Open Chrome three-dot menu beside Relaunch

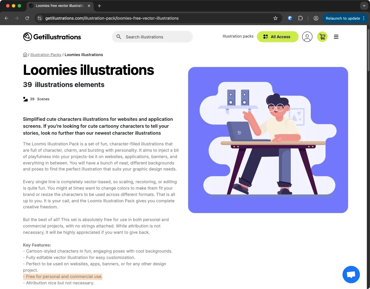[364, 18]
